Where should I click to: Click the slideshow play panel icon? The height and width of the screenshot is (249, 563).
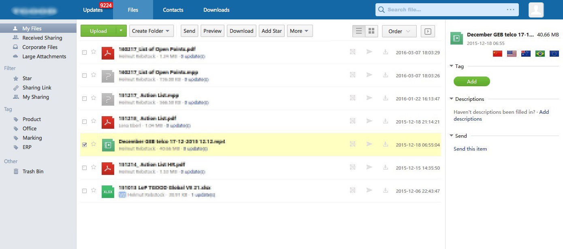coord(428,31)
